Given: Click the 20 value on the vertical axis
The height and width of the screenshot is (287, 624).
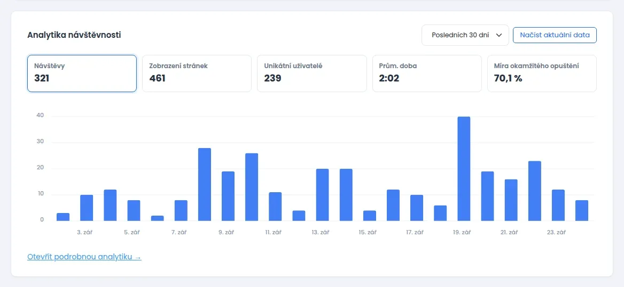Looking at the screenshot, I should pyautogui.click(x=40, y=168).
